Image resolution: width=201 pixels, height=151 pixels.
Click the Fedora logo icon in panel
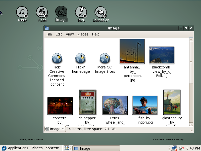click(4, 148)
